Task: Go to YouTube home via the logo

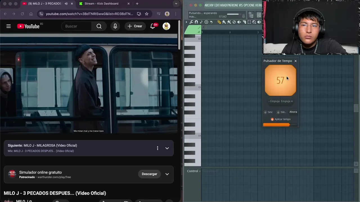Action: click(x=28, y=26)
